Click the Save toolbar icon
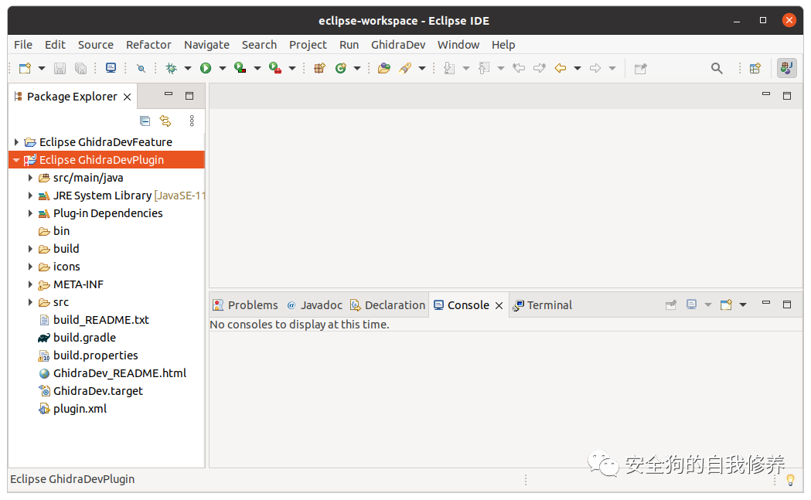This screenshot has height=500, width=811. [x=60, y=68]
